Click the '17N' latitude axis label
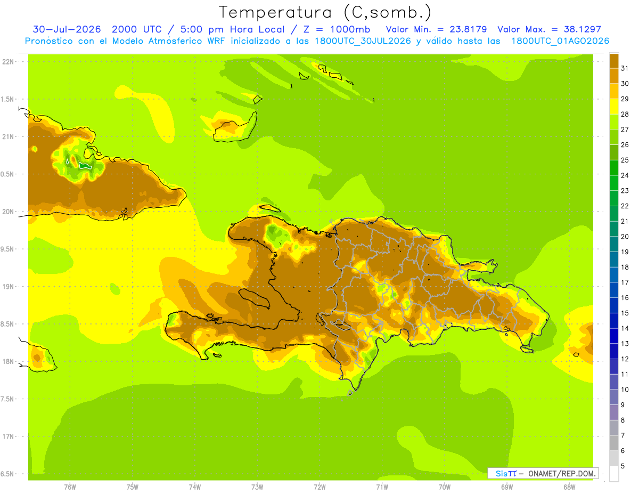639x494 pixels. pos(7,436)
